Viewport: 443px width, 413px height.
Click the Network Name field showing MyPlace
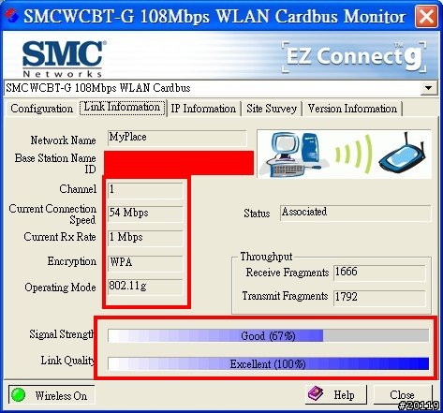(177, 139)
